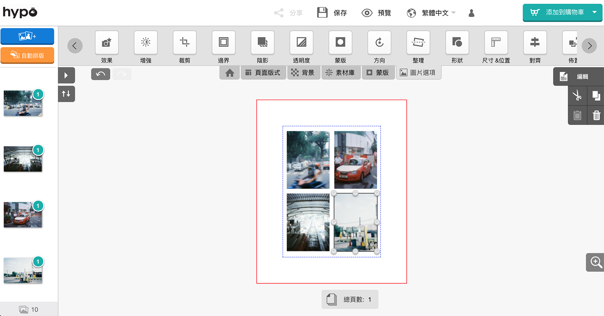Click the 保存 save button
604x316 pixels.
click(x=332, y=13)
